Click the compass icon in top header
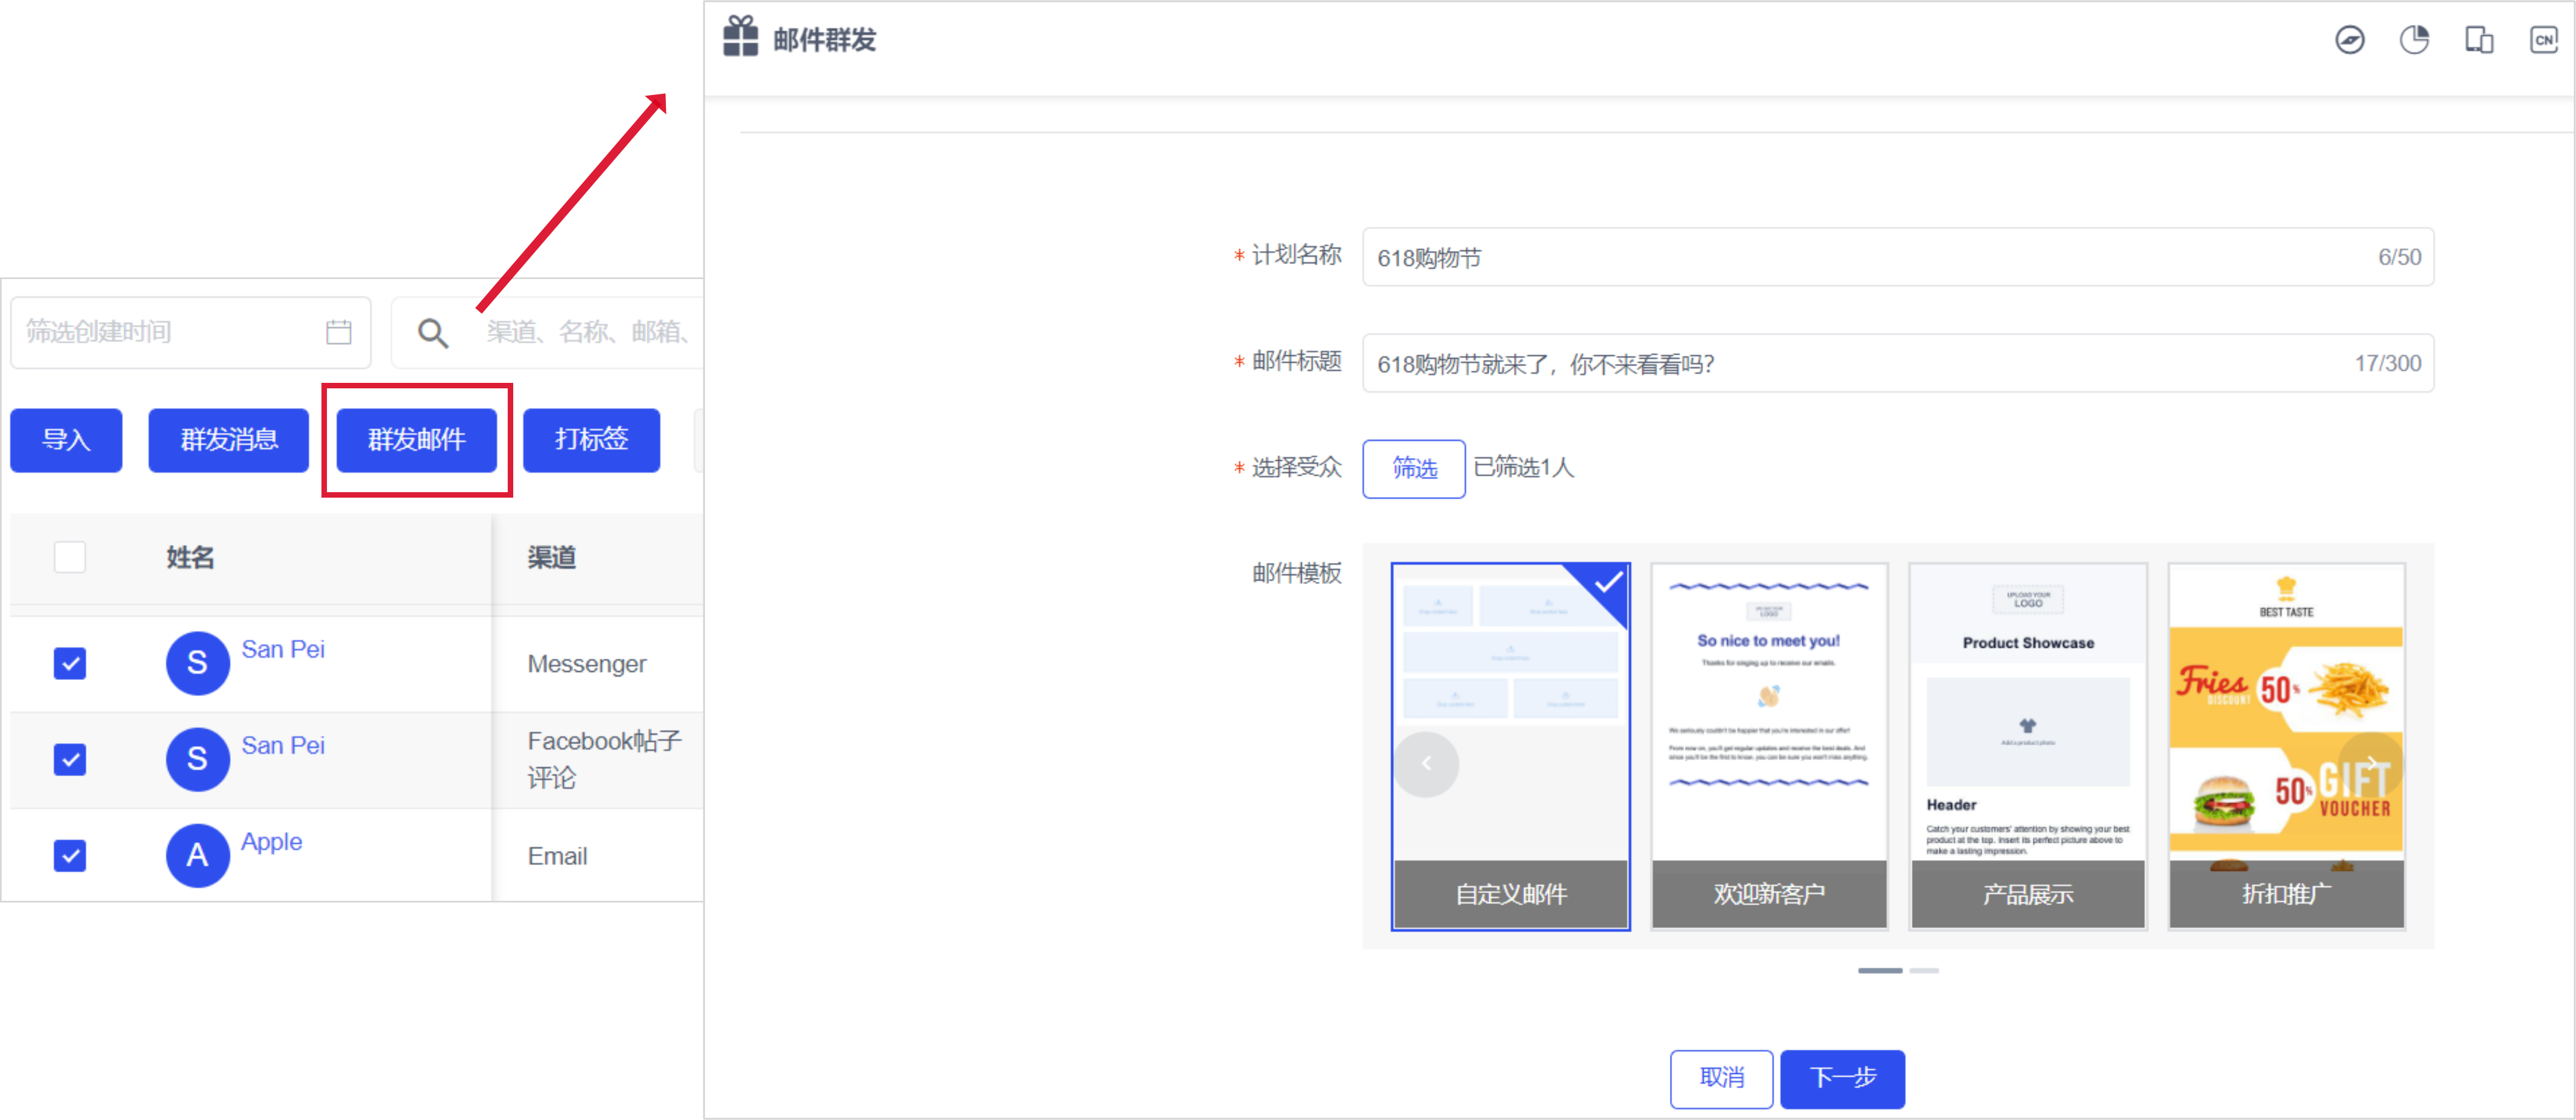Image resolution: width=2576 pixels, height=1120 pixels. point(2349,40)
